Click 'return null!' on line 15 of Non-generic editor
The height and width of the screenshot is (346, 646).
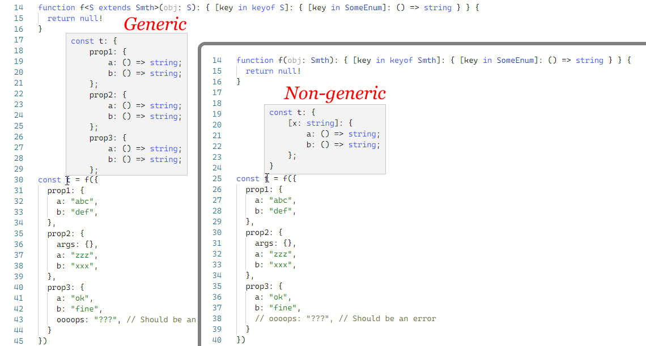tap(273, 71)
